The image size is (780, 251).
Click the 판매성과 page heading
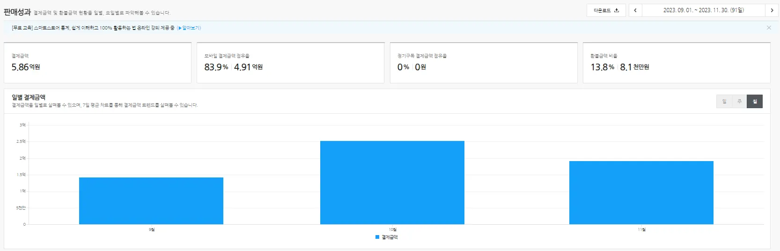tap(17, 12)
